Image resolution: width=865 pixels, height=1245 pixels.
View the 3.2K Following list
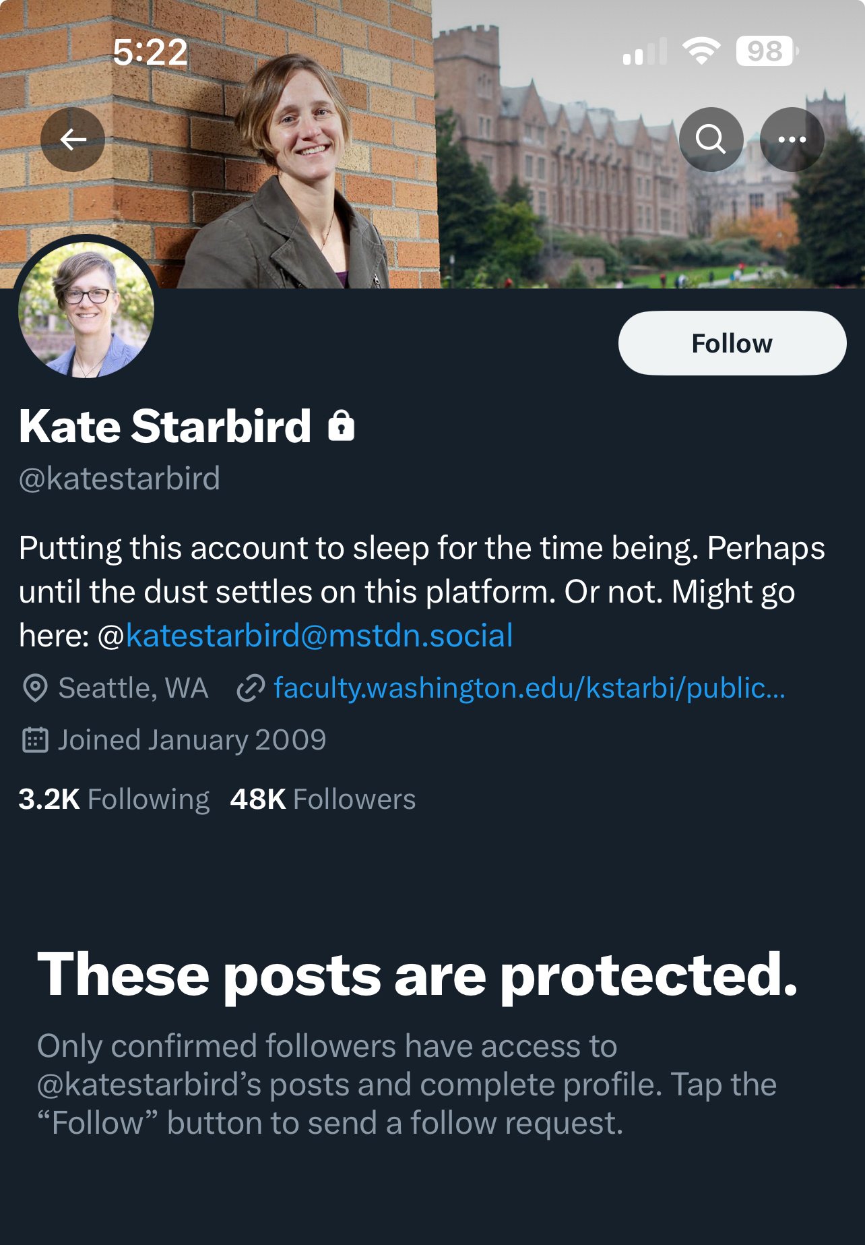point(114,799)
